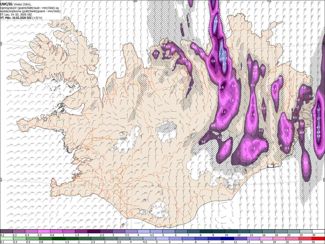This screenshot has height=244, width=325.
Task: Click the darkest green 1–1.5 swatch in the lower legend
Action: [58, 238]
